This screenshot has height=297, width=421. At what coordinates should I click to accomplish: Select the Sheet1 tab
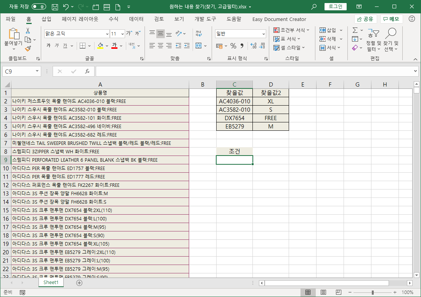coord(51,282)
